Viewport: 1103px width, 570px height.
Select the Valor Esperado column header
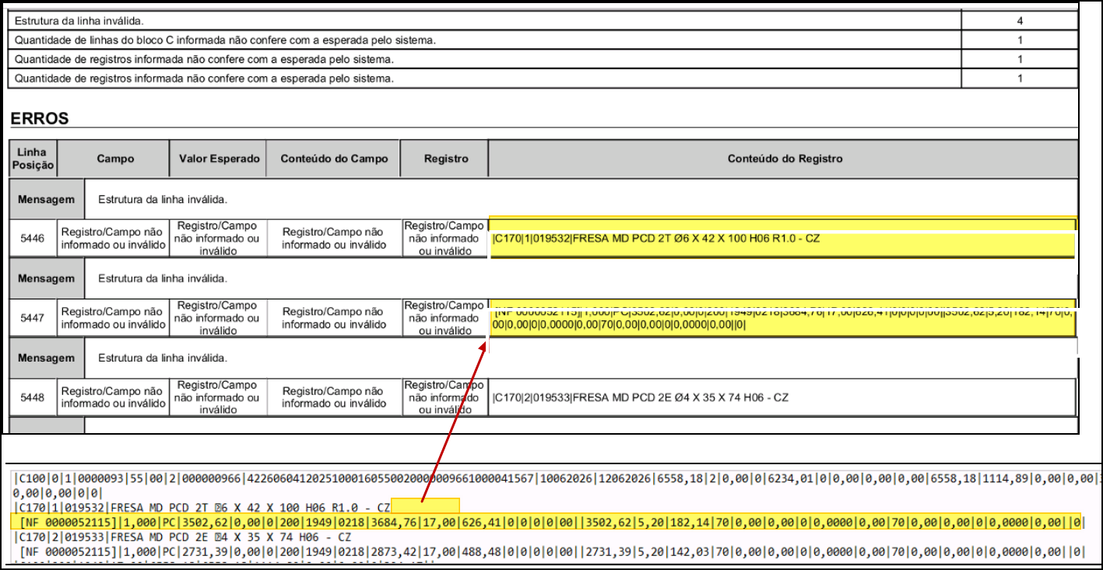click(218, 159)
